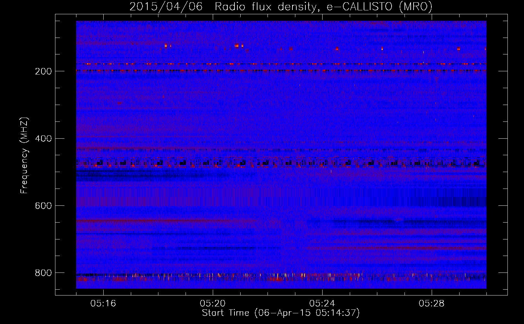Click the plot title "Radio flux density, e-CALLISTO (MRO)"
This screenshot has width=524, height=324.
pos(323,6)
